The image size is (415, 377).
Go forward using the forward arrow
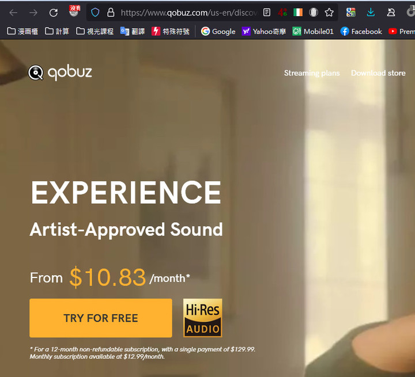tap(33, 13)
